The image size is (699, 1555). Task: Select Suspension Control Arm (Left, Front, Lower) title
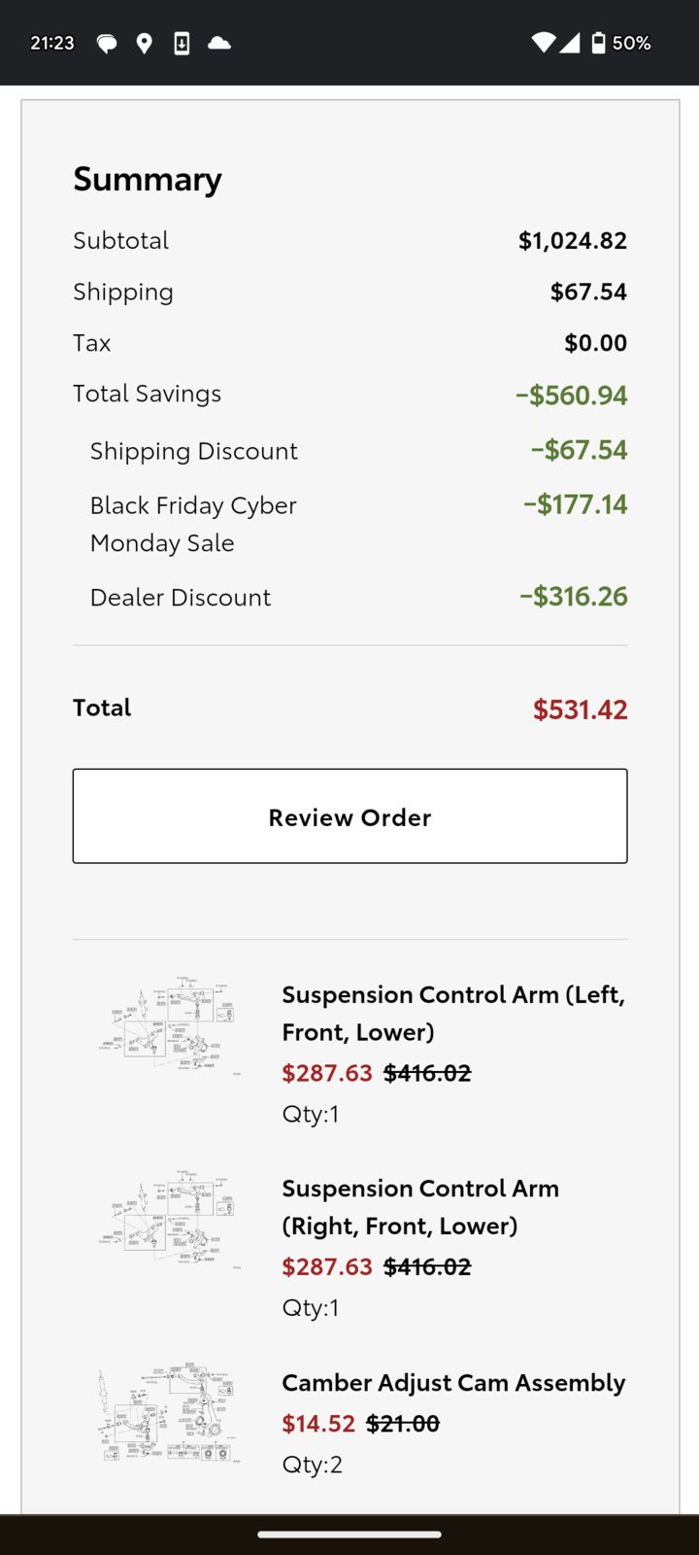coord(453,1013)
